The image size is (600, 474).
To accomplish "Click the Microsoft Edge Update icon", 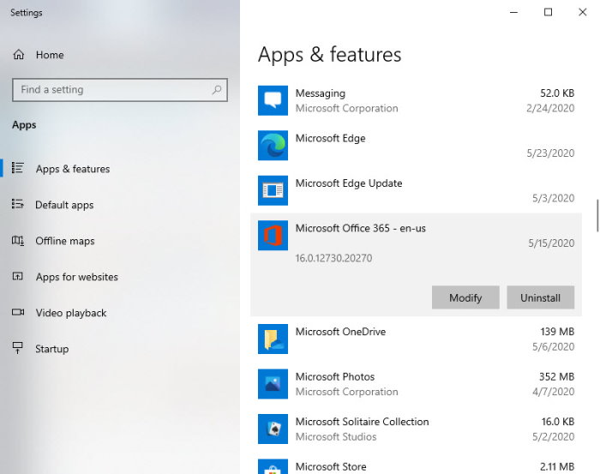I will click(x=273, y=190).
